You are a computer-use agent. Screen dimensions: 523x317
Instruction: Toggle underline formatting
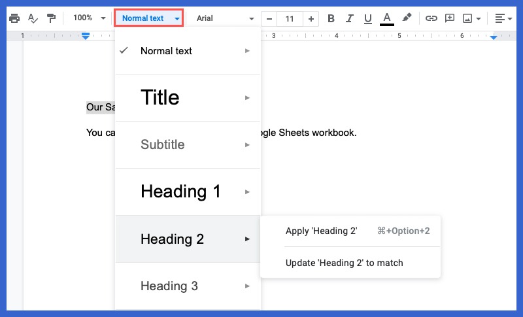pyautogui.click(x=368, y=18)
